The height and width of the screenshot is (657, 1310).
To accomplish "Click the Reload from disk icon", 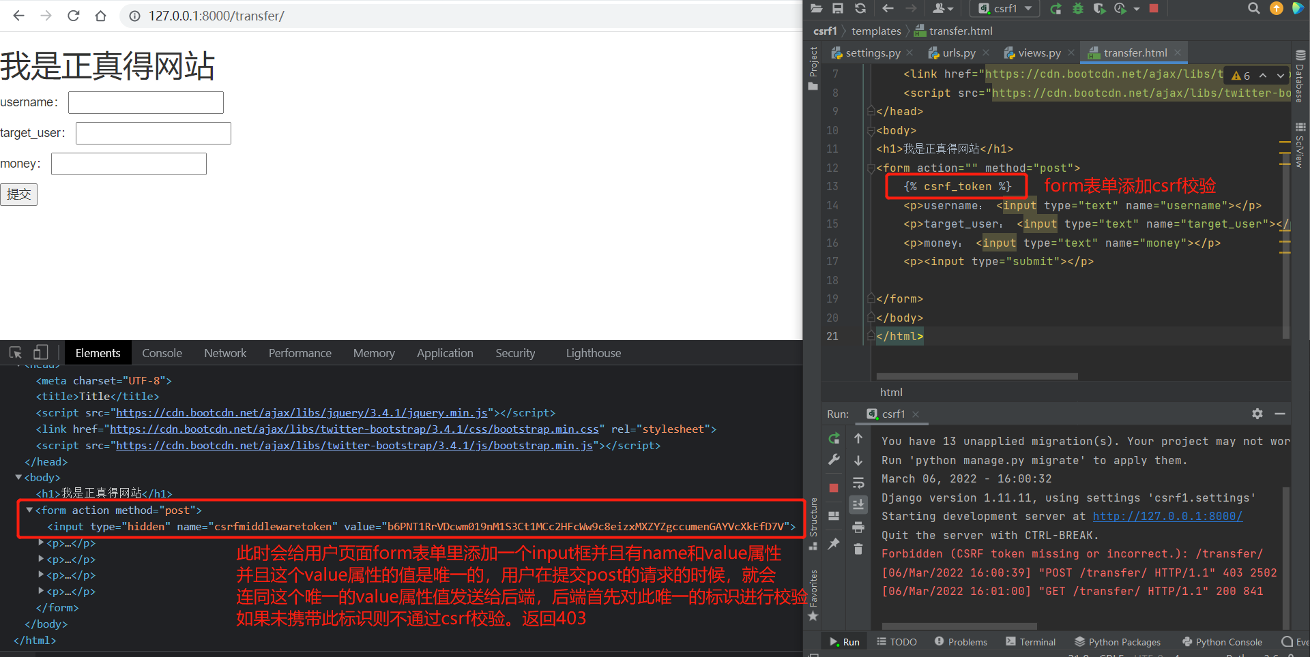I will coord(860,8).
